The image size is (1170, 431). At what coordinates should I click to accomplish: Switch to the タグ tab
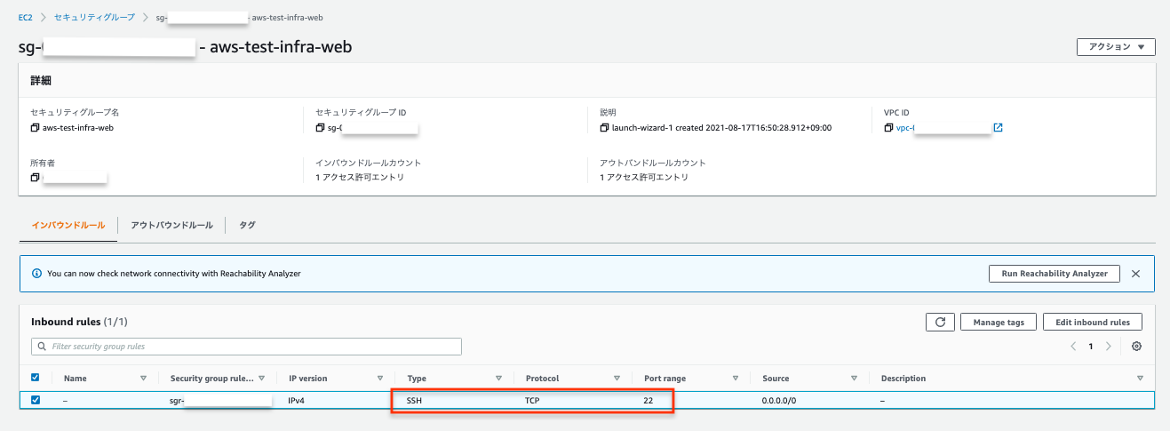coord(247,226)
